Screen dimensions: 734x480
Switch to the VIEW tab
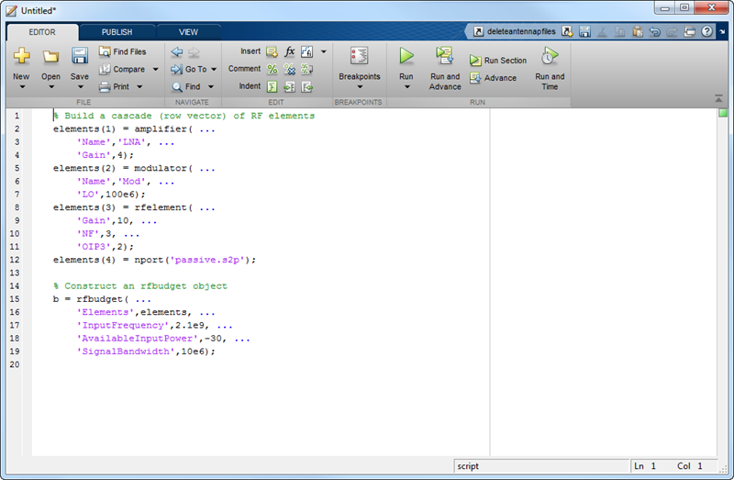coord(188,31)
